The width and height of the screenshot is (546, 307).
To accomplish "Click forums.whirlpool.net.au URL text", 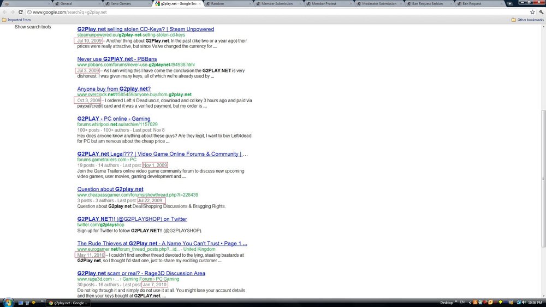I will click(117, 125).
